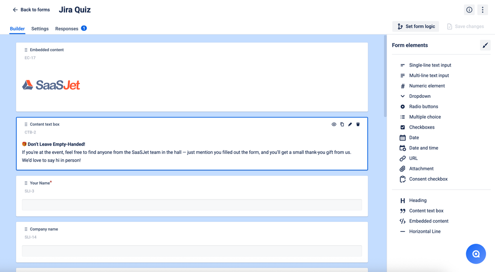Click the SLI-3 element ID

29,191
